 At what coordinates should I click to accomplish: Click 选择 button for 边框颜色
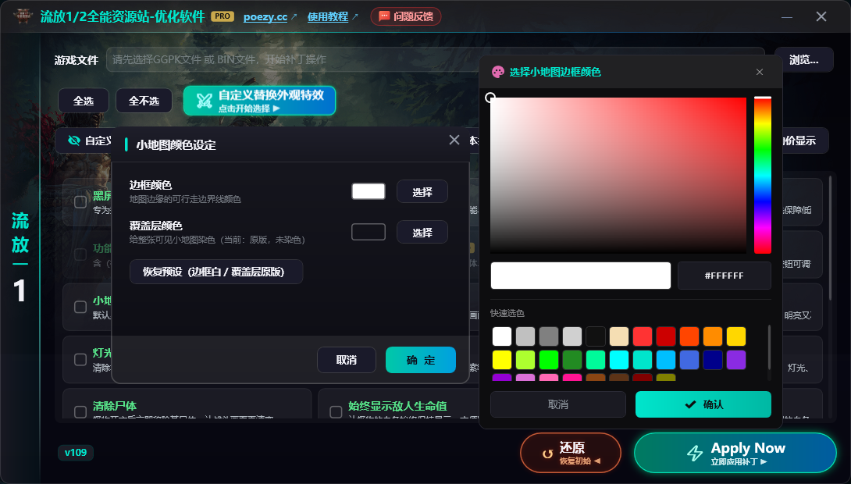pyautogui.click(x=422, y=191)
